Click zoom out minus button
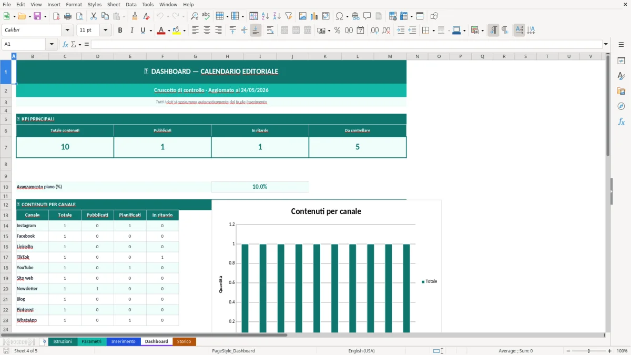The image size is (631, 355). (568, 351)
